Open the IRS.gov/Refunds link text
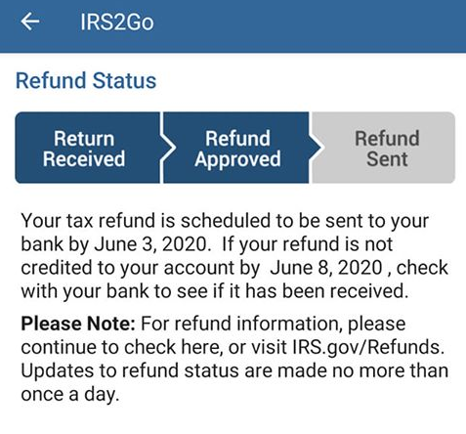Image resolution: width=466 pixels, height=434 pixels. pos(368,347)
